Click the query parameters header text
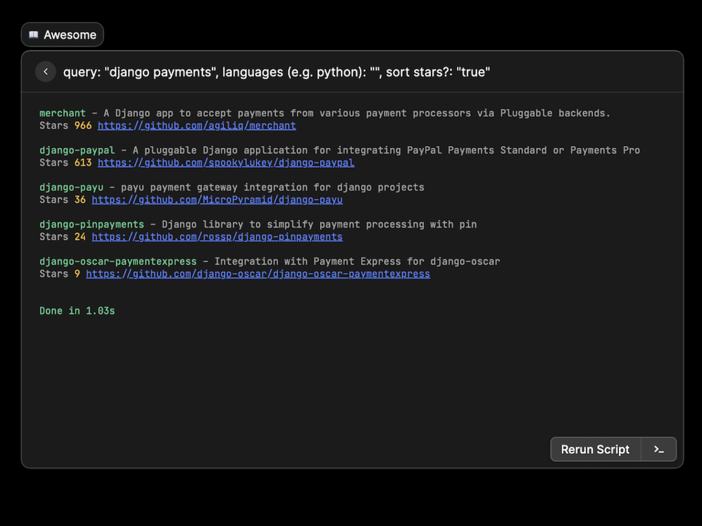702x526 pixels. pyautogui.click(x=276, y=72)
